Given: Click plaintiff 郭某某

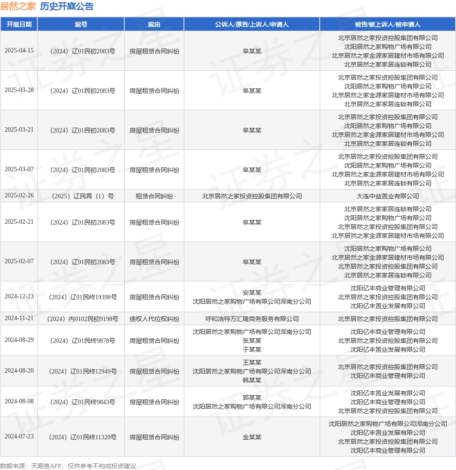Looking at the screenshot, I should coord(252,398).
